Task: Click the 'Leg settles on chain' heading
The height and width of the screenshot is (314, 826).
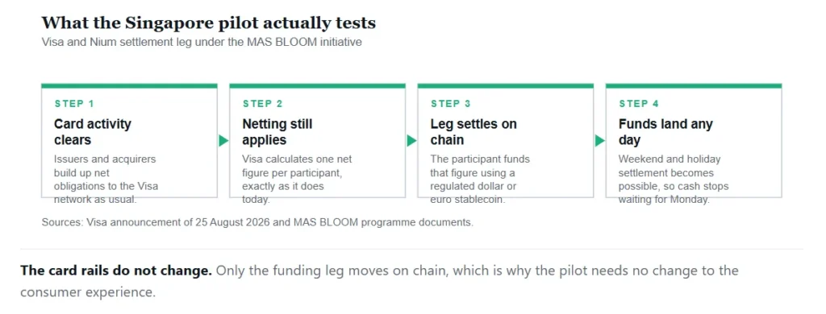Action: pyautogui.click(x=473, y=132)
